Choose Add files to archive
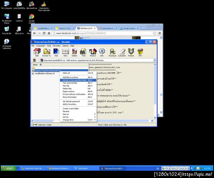The height and width of the screenshot is (178, 214). pyautogui.click(x=78, y=77)
